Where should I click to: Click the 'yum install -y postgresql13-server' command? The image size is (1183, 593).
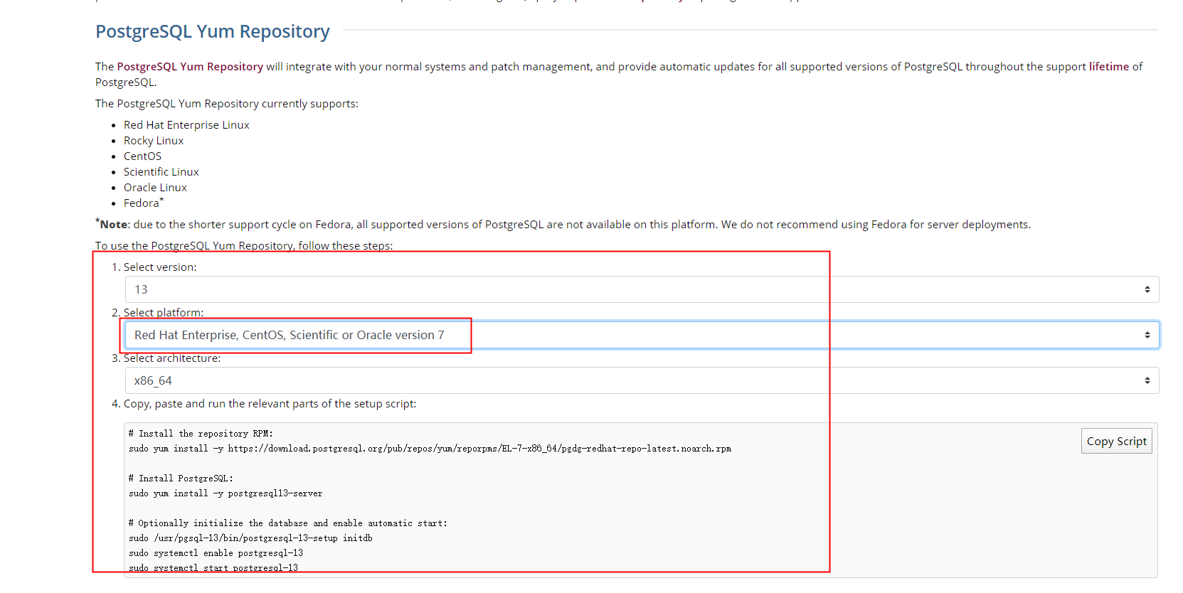click(226, 493)
